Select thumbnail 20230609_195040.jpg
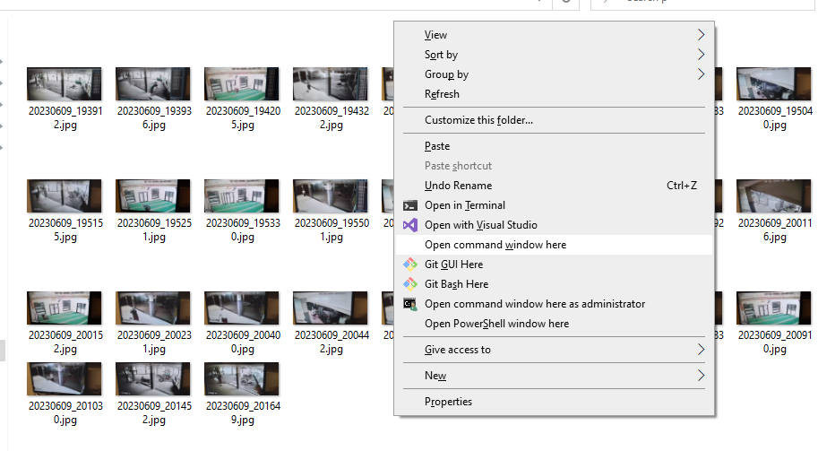 pos(774,83)
